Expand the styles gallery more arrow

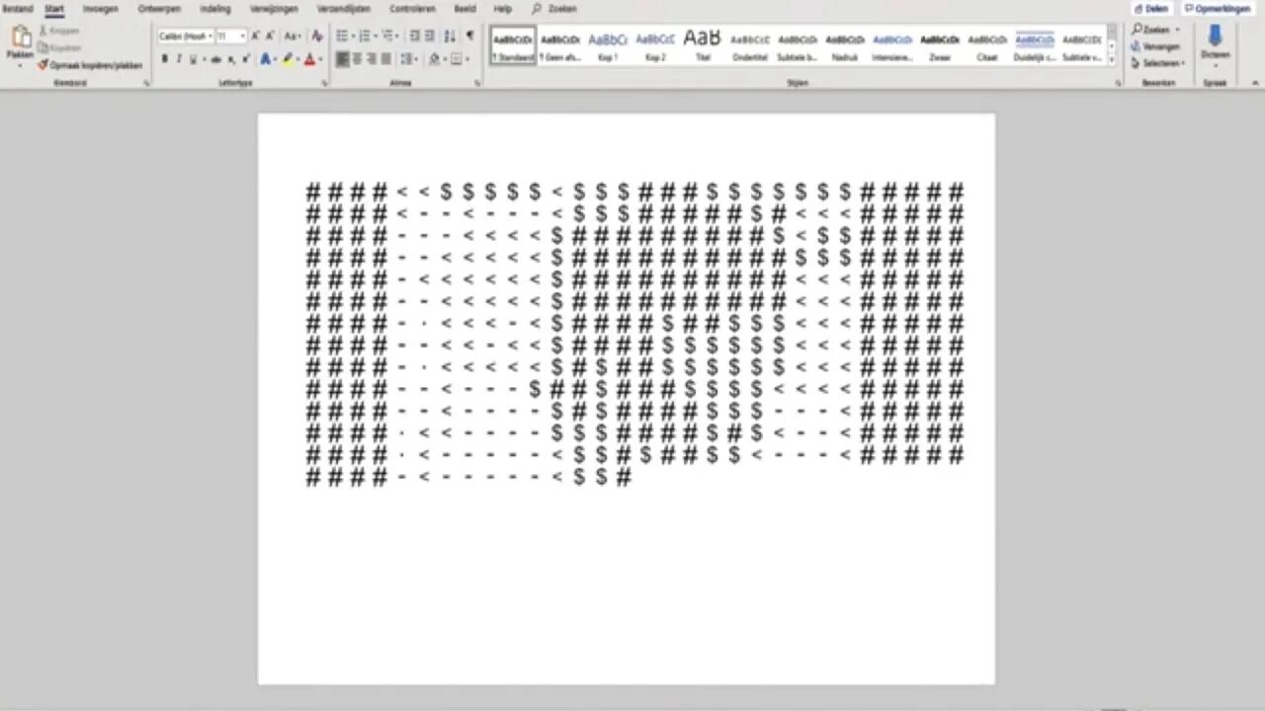[1112, 61]
